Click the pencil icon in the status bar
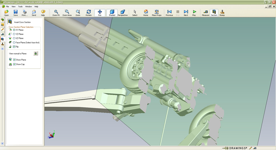276x150 pixels. tap(250, 148)
